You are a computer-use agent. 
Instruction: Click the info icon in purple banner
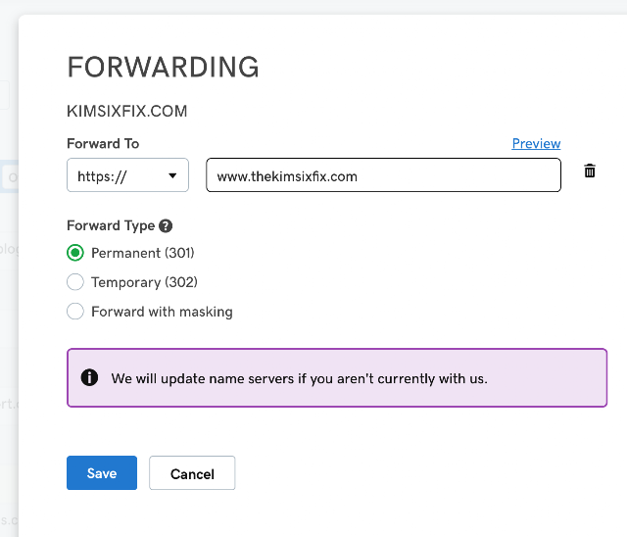click(x=89, y=377)
